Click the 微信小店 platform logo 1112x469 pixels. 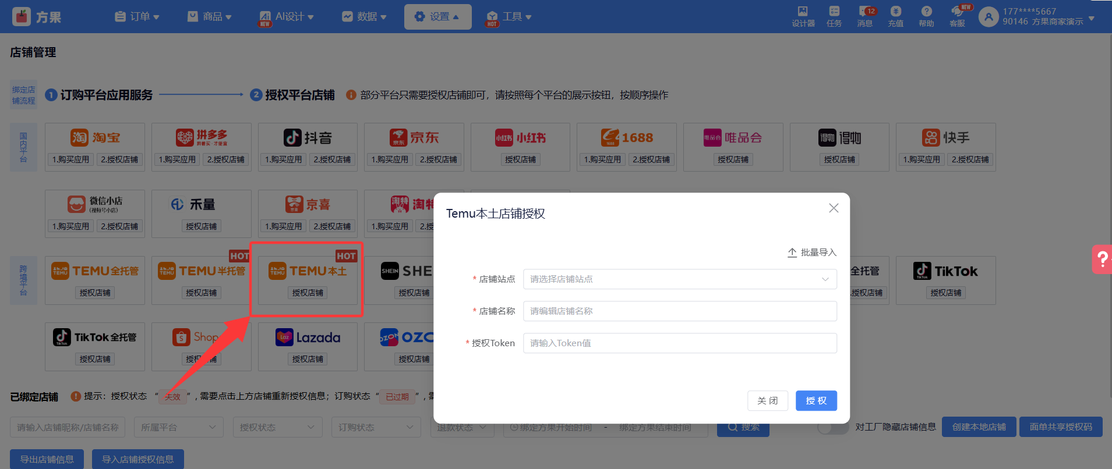pyautogui.click(x=95, y=204)
